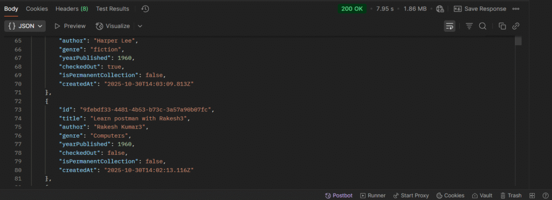Viewport: 552px width, 200px height.
Task: Toggle the two-pane layout icon in status bar
Action: coord(532,196)
